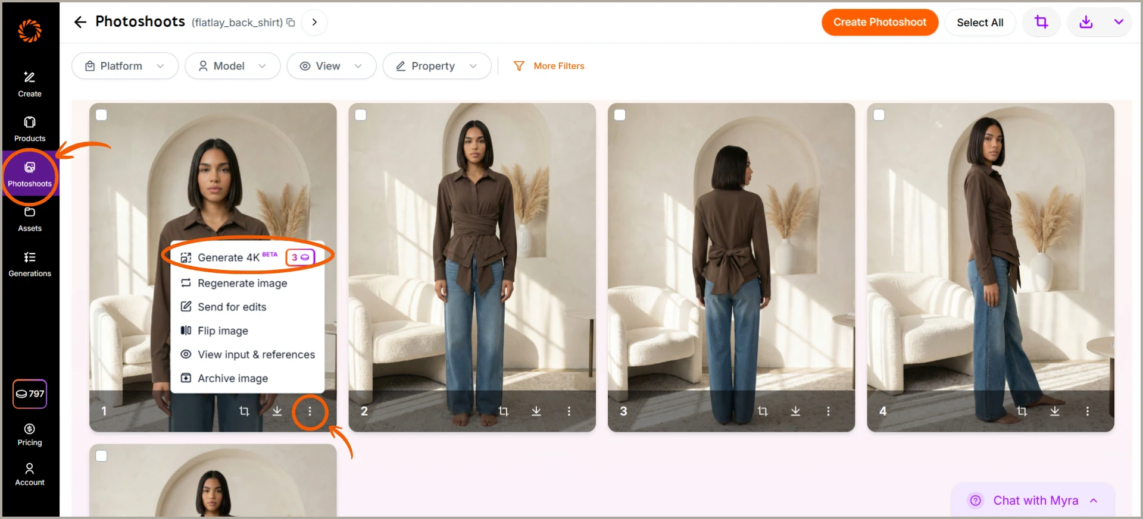
Task: Open Photoshoots in the sidebar
Action: point(30,174)
